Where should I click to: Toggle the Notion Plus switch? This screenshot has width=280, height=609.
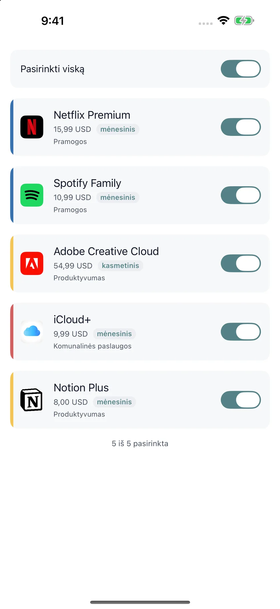(241, 399)
